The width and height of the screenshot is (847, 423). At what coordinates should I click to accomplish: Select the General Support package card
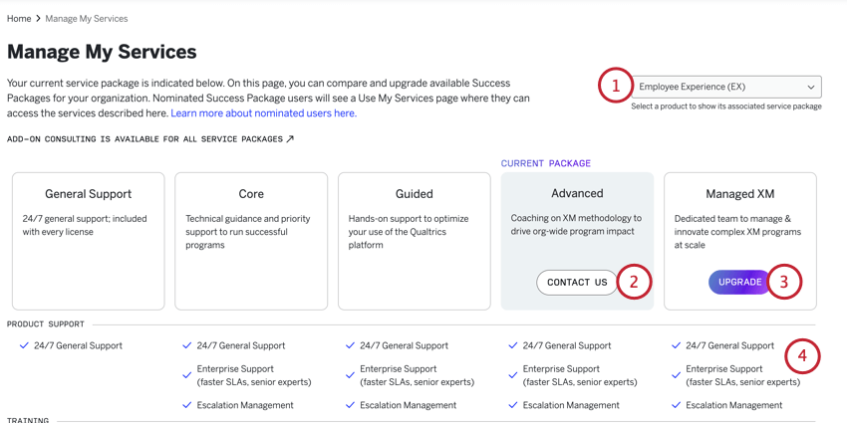(x=88, y=240)
